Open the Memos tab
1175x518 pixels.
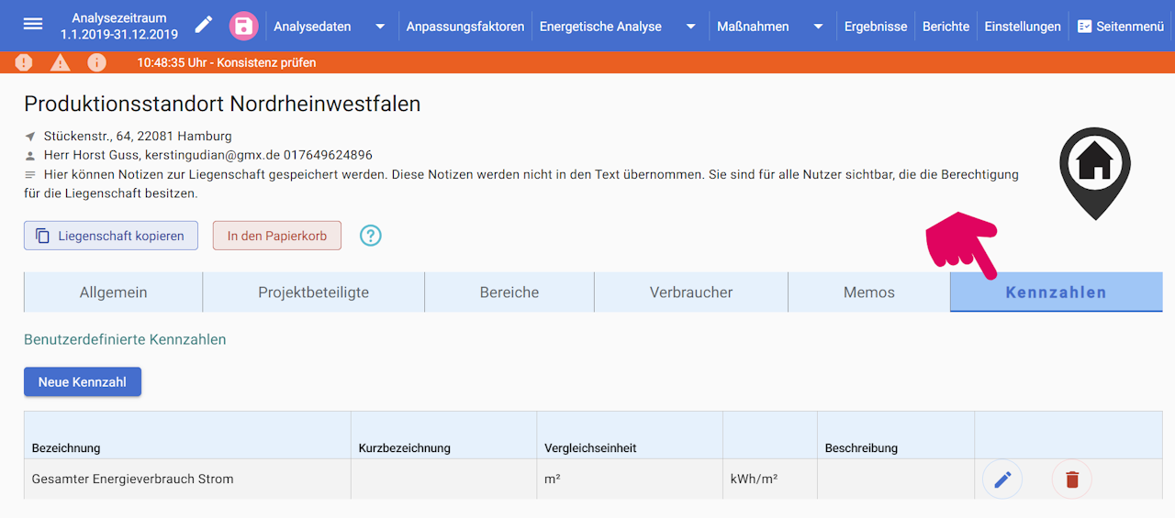coord(868,292)
